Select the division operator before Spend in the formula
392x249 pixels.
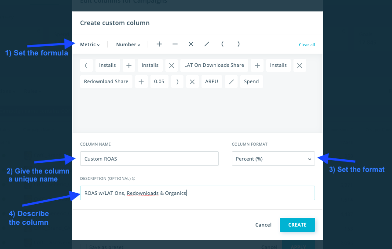coord(231,81)
